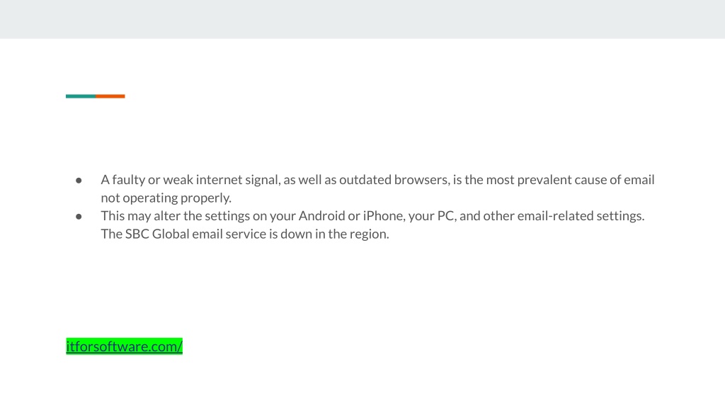Click the gray header band at top
Viewport: 725px width, 408px height.
[362, 19]
